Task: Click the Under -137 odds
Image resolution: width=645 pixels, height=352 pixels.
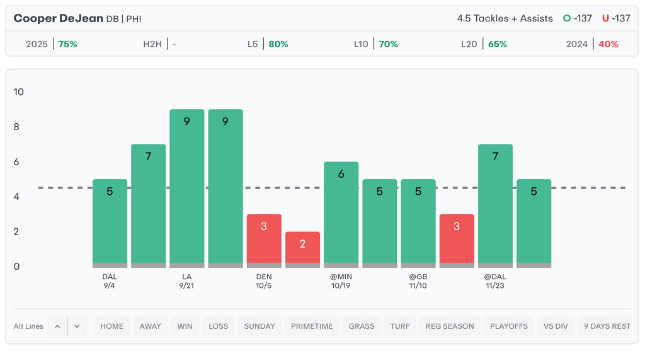Action: [616, 18]
